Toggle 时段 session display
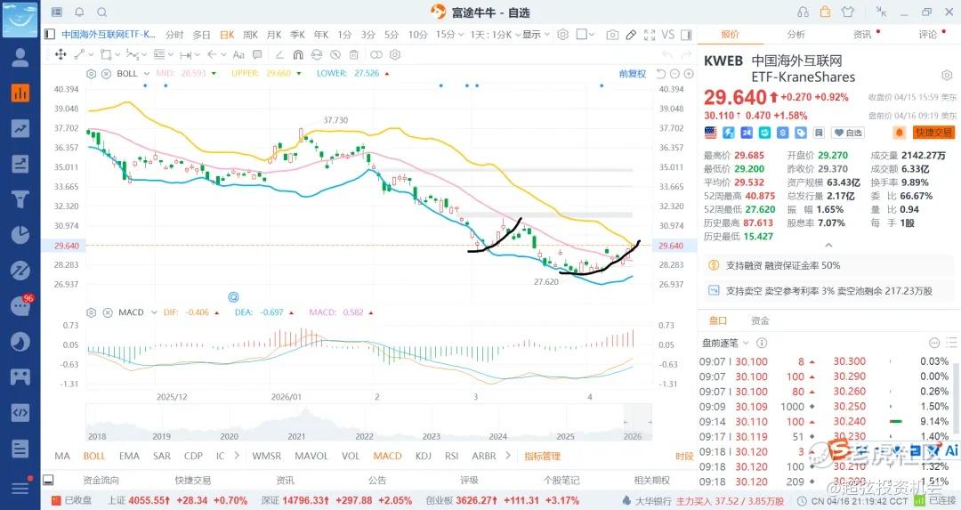961x510 pixels. click(684, 456)
